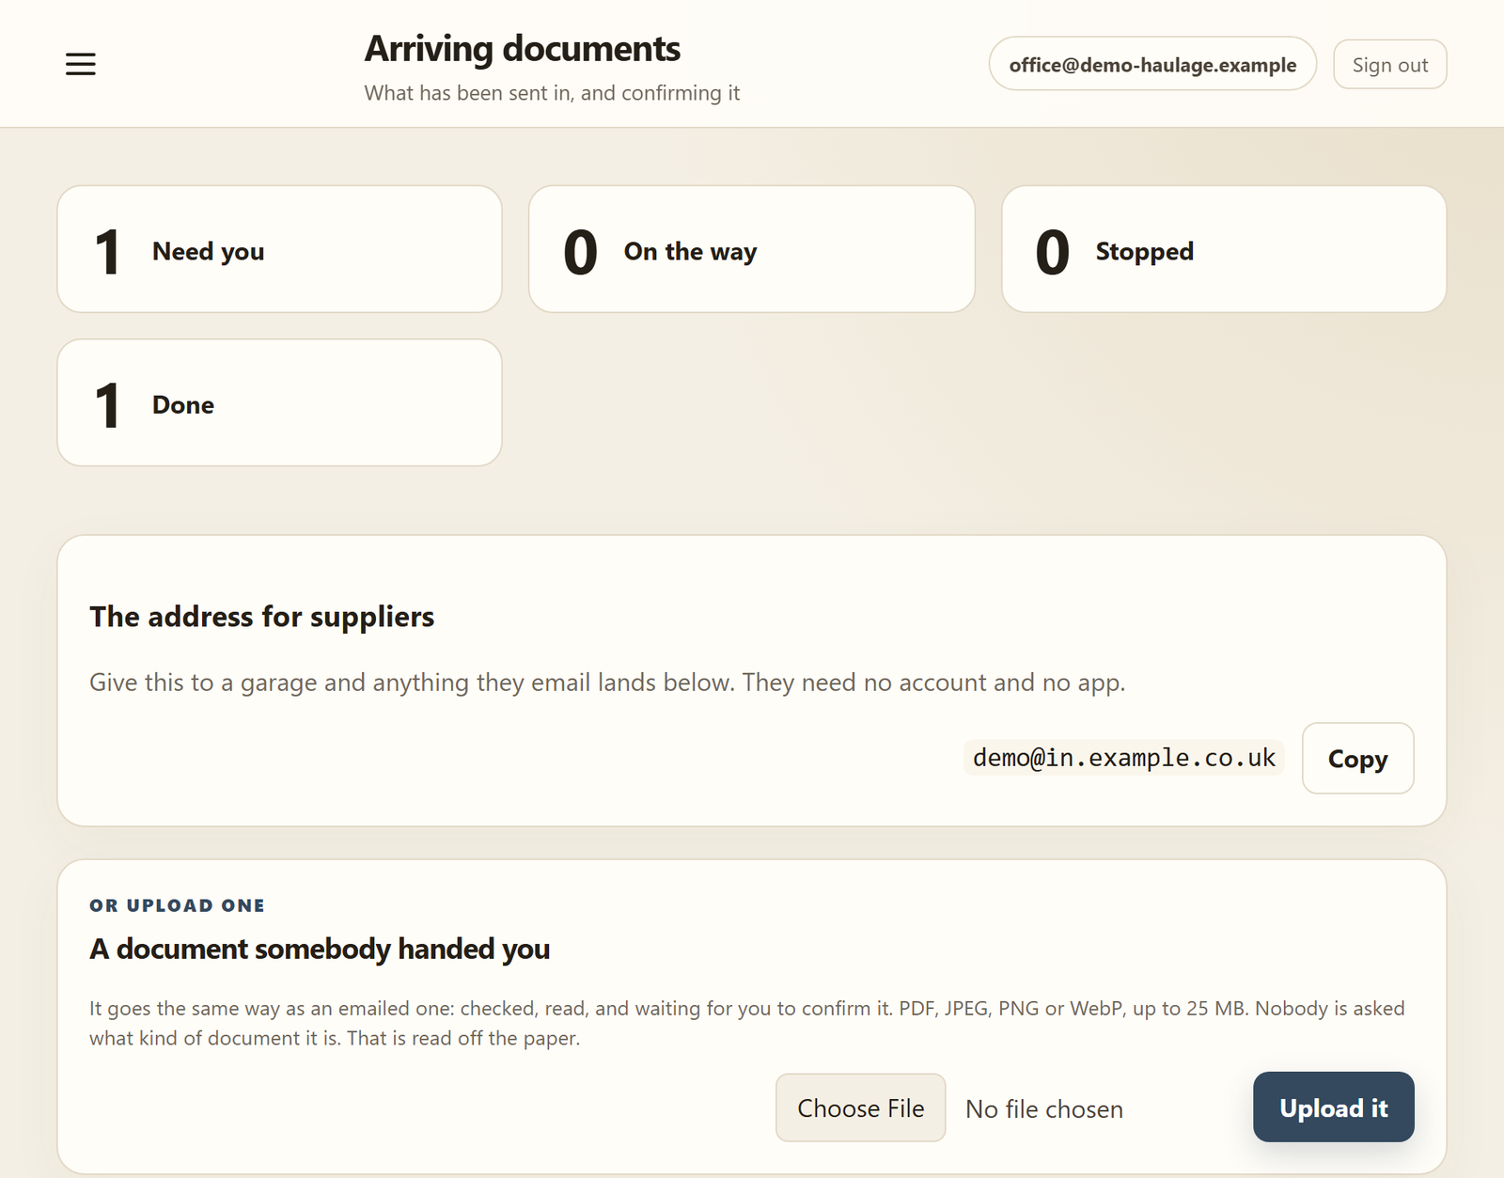Click the OR UPLOAD ONE label
Image resolution: width=1504 pixels, height=1178 pixels.
click(177, 905)
